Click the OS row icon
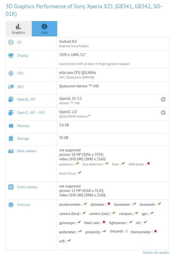The height and width of the screenshot is (254, 175). 11,42
